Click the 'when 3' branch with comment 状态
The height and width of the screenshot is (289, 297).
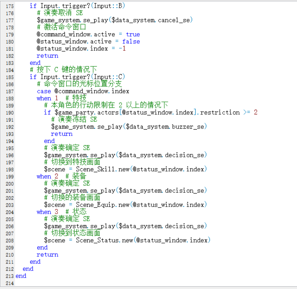pyautogui.click(x=62, y=212)
